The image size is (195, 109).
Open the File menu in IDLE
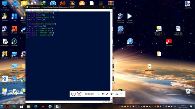pos(27,10)
